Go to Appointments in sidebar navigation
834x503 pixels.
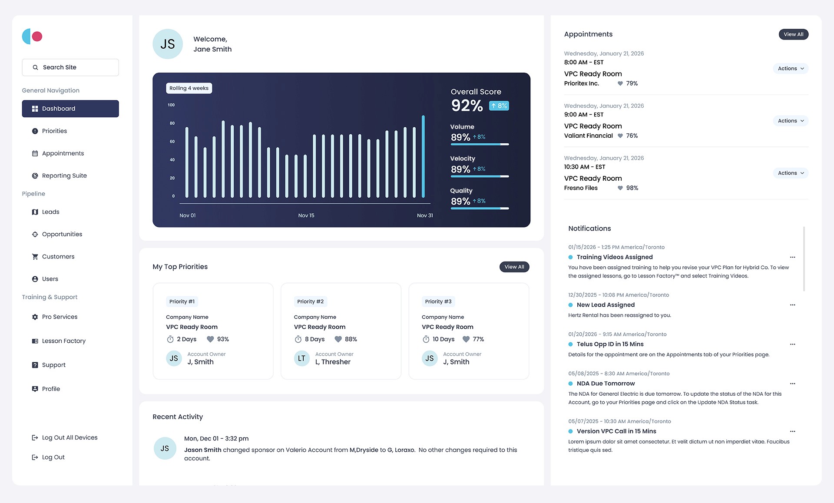point(63,153)
